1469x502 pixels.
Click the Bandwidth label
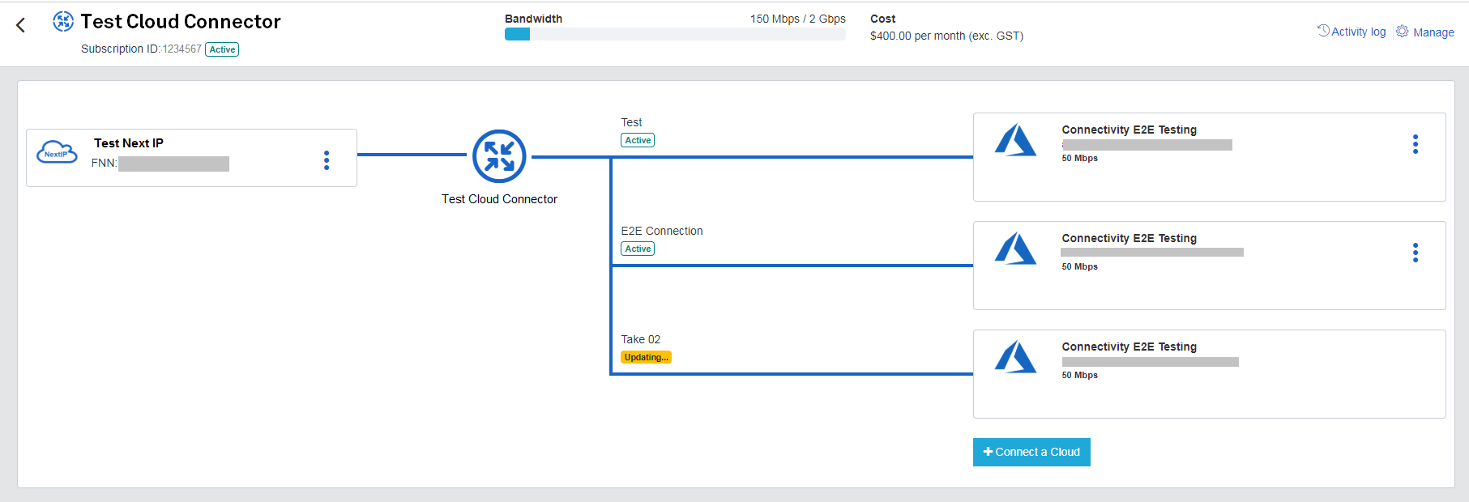533,19
